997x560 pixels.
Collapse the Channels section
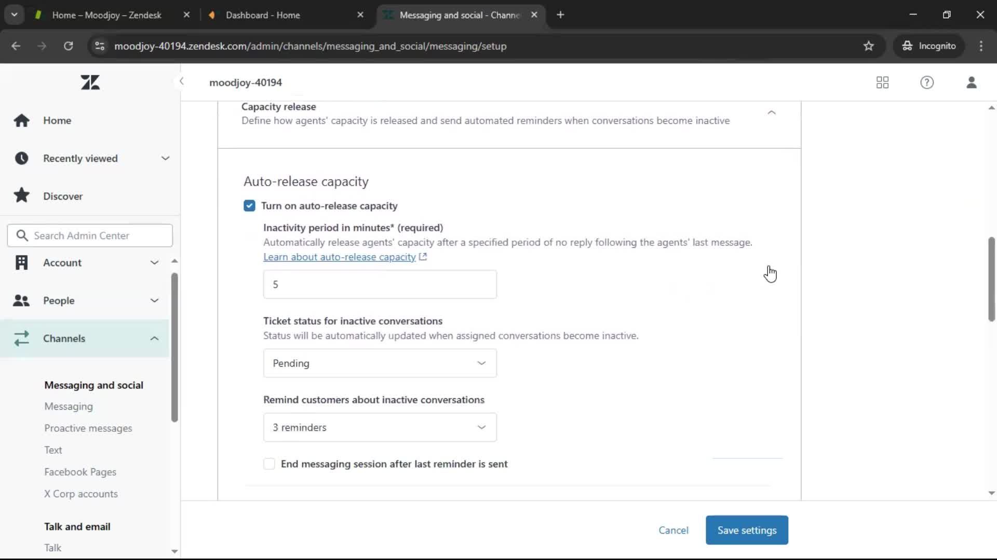[x=154, y=338]
